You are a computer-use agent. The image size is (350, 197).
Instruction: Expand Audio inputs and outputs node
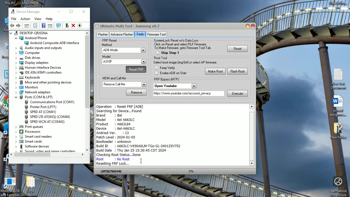point(16,48)
